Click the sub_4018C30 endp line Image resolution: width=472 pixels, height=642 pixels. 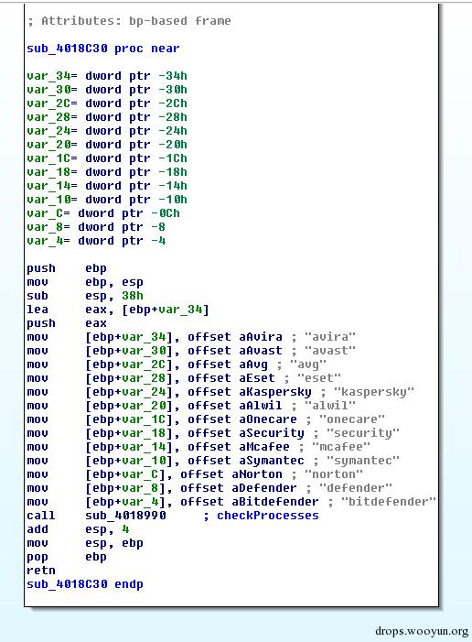pos(85,584)
